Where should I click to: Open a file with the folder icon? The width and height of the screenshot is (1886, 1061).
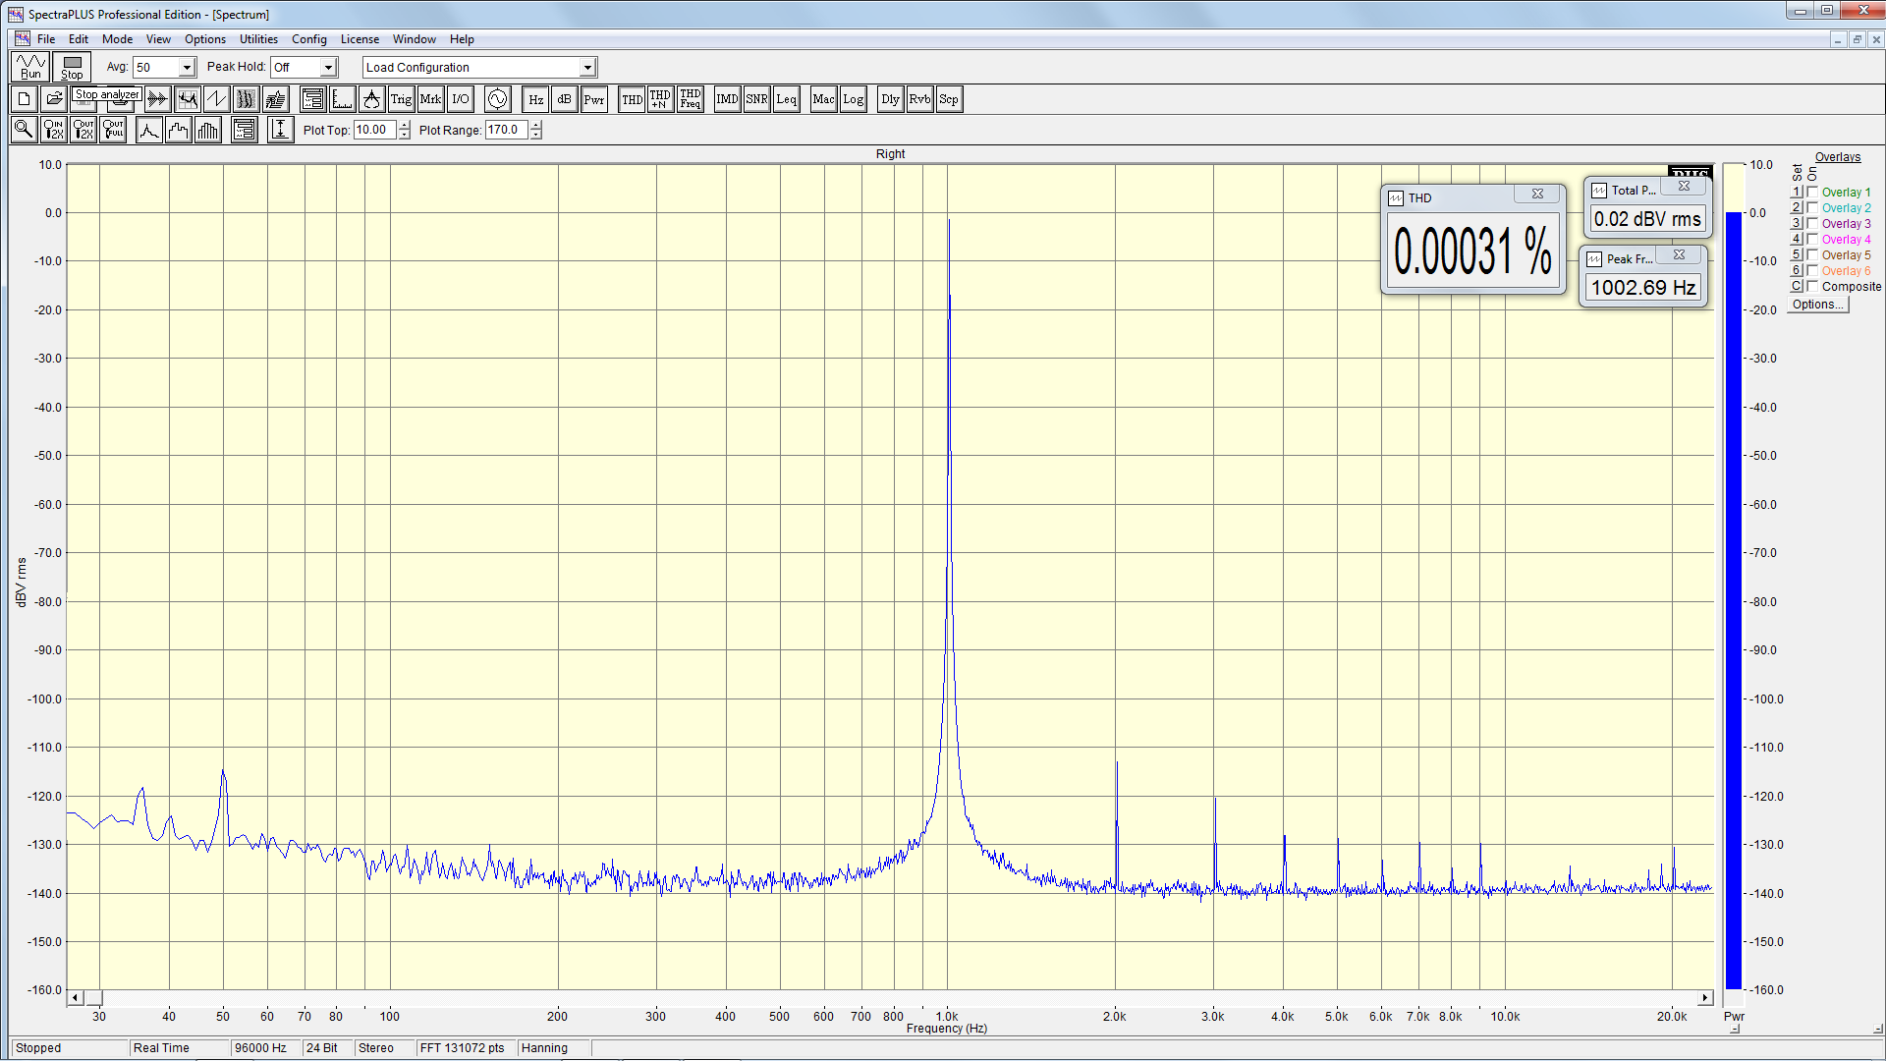(54, 99)
